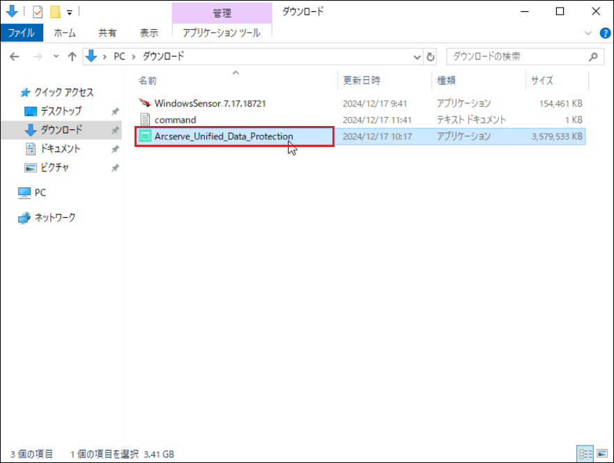Screen dimensions: 614x463
Task: Click the text document icon of command
Action: pyautogui.click(x=145, y=120)
